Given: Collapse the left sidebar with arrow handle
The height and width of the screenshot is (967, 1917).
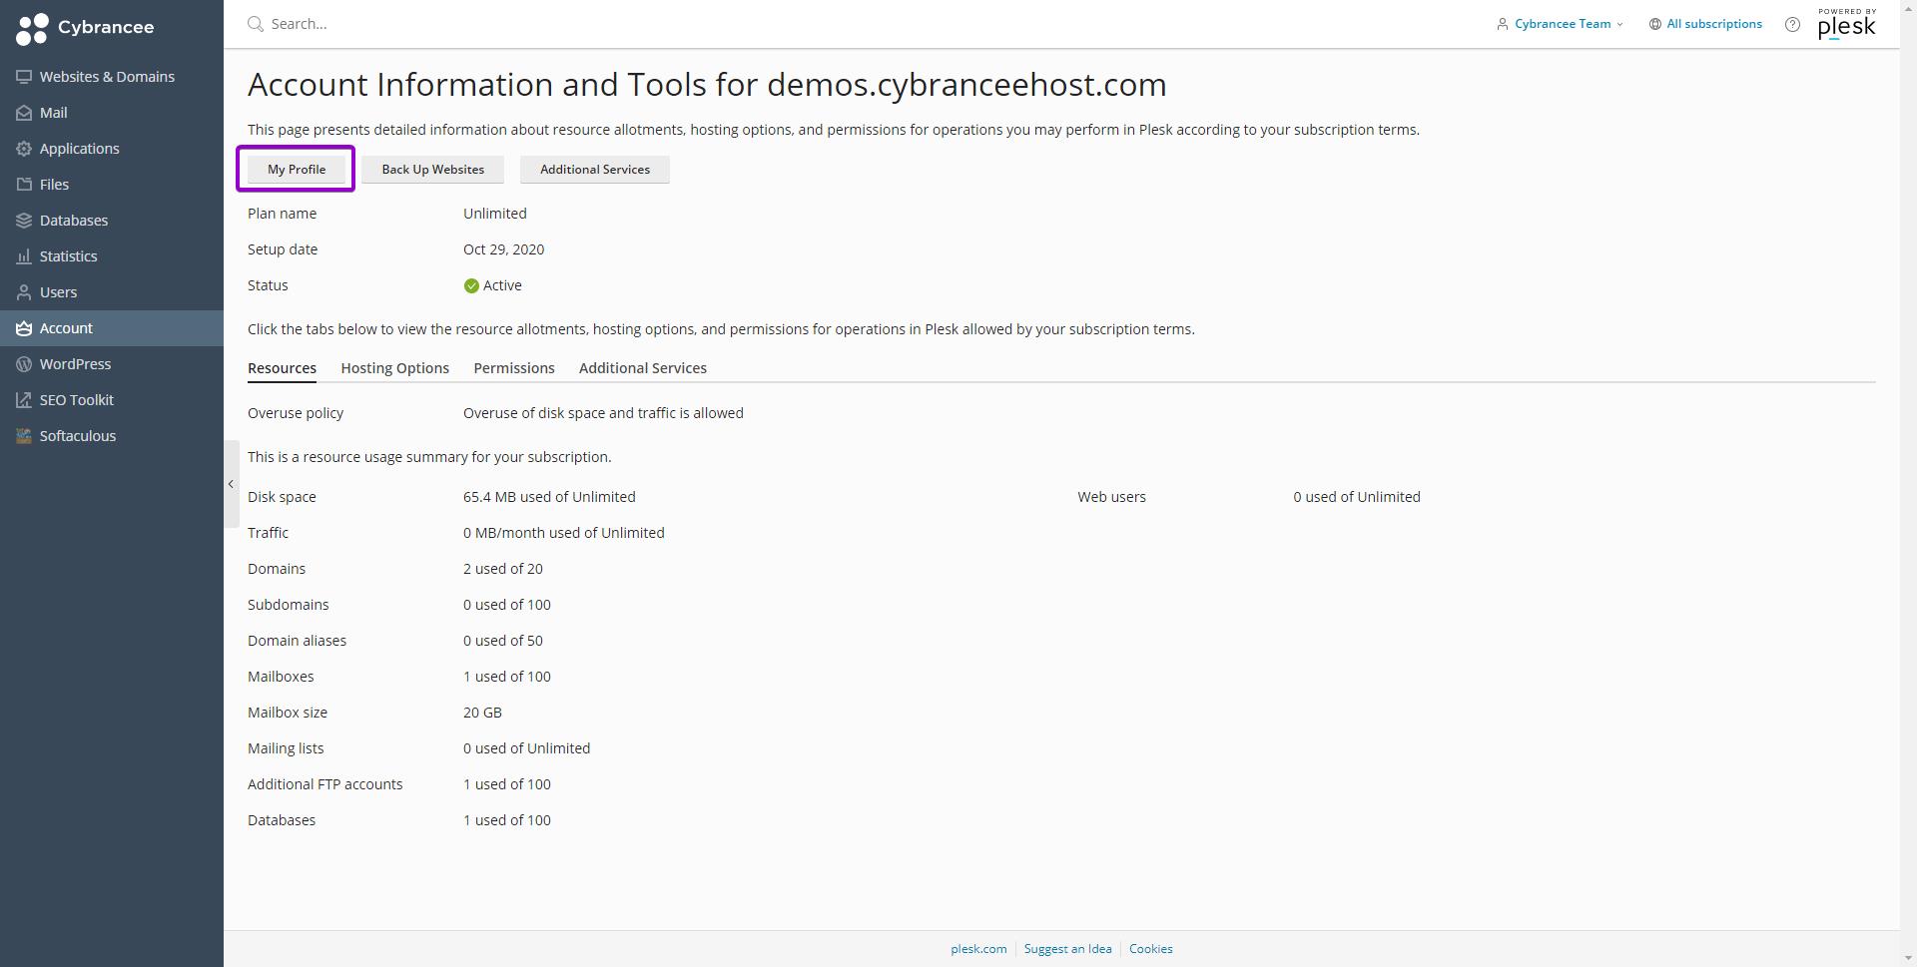Looking at the screenshot, I should 231,484.
